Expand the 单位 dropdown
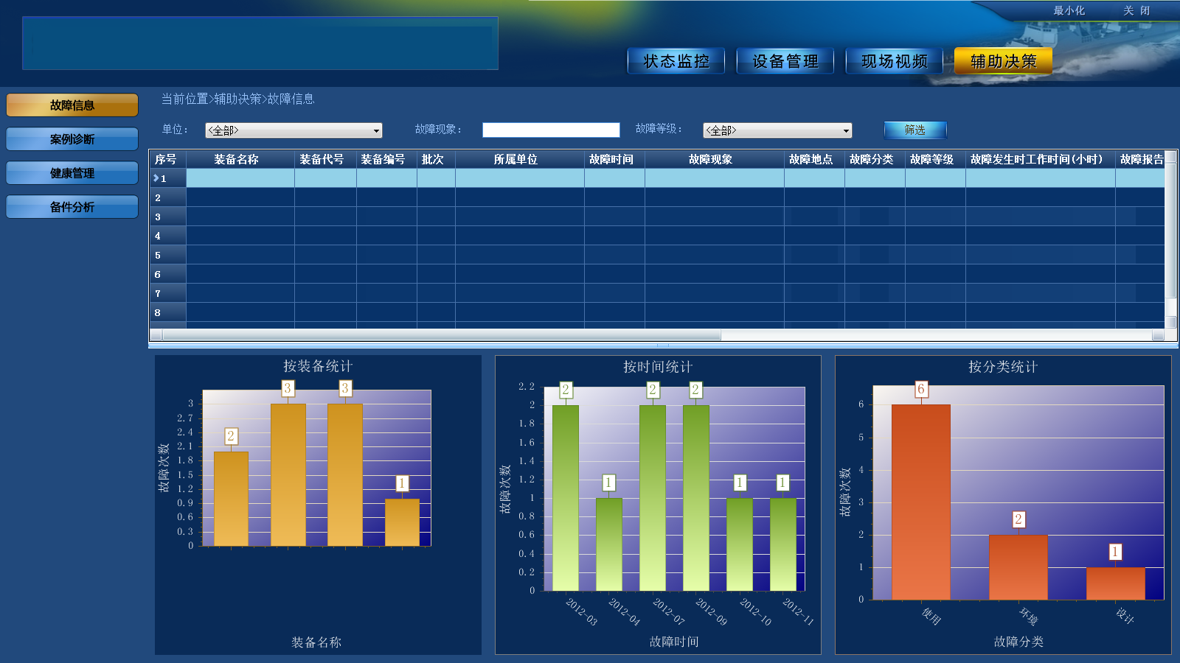 pos(294,130)
